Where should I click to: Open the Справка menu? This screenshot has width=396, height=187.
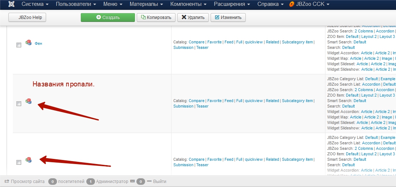click(x=270, y=4)
